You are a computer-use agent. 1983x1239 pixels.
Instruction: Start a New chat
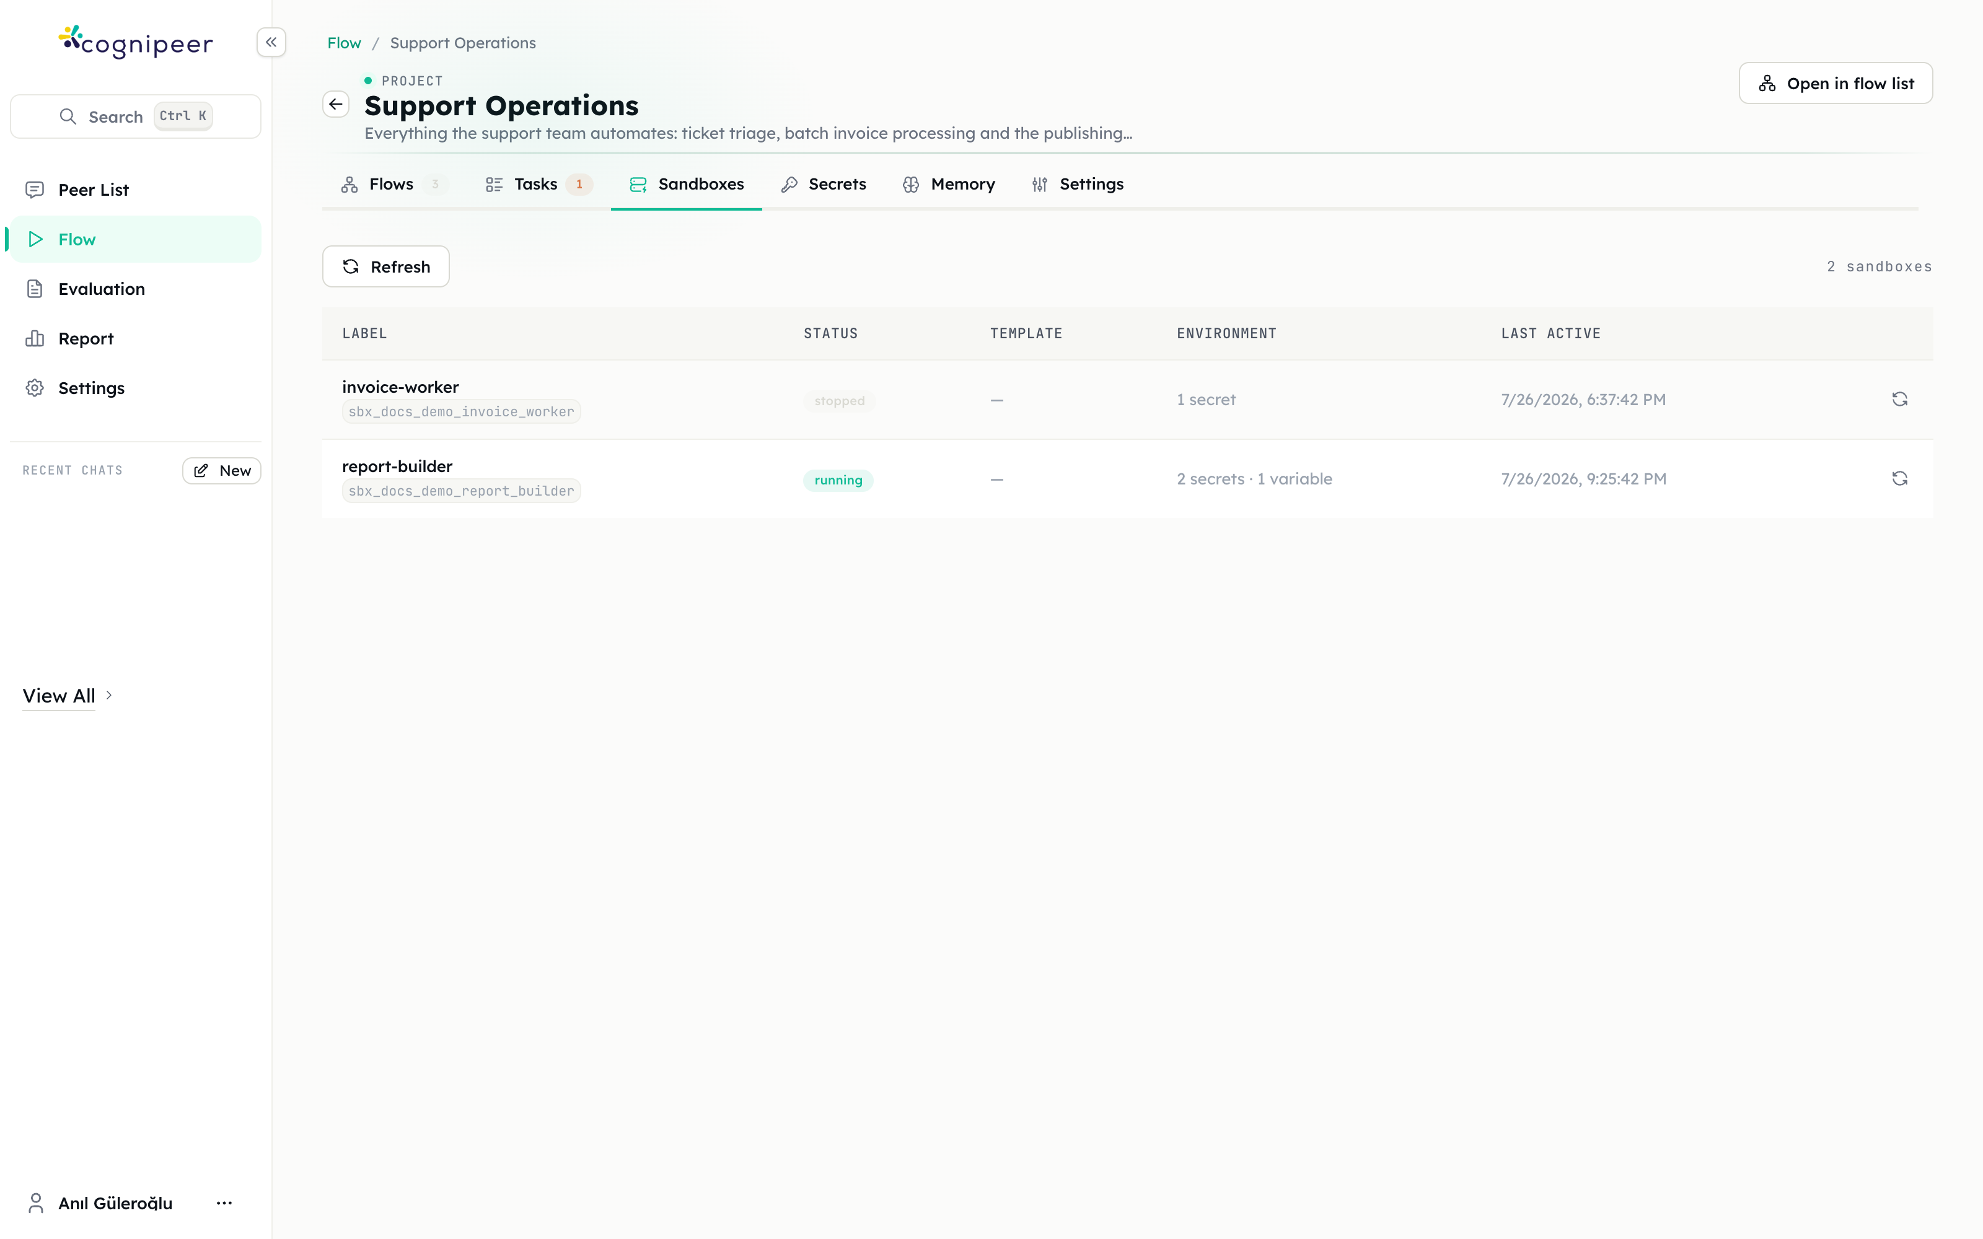tap(221, 470)
